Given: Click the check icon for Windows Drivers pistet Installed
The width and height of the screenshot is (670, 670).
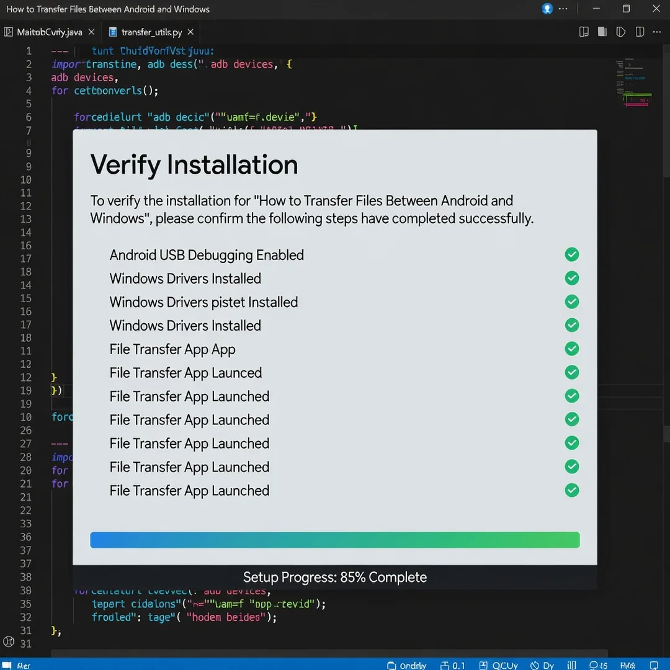Looking at the screenshot, I should (572, 301).
